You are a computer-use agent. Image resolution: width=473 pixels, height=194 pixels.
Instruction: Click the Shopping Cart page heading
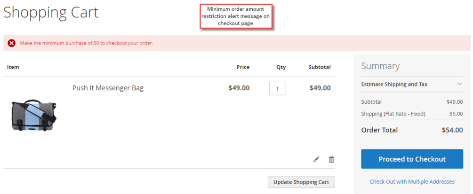(x=51, y=13)
